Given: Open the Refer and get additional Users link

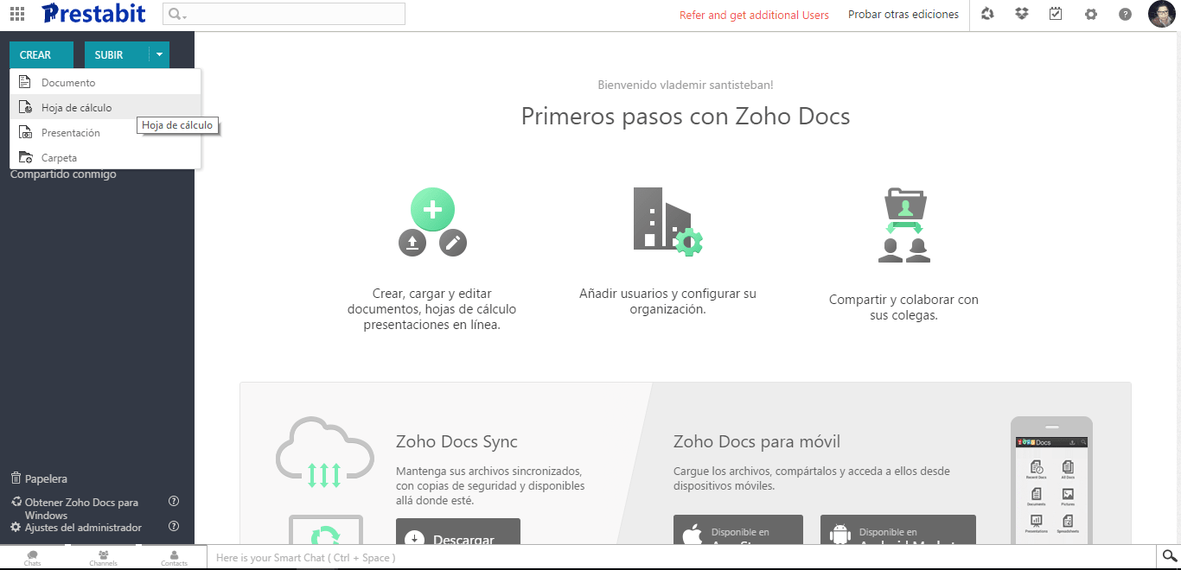Looking at the screenshot, I should [754, 15].
